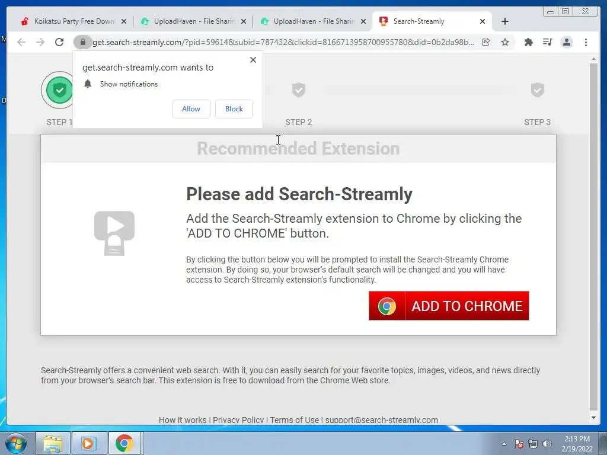The image size is (607, 455).
Task: Open the Privacy Policy link
Action: [238, 420]
